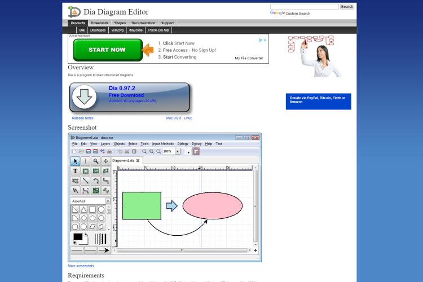Select the Bezier line tool
423x282 pixels.
tap(85, 191)
